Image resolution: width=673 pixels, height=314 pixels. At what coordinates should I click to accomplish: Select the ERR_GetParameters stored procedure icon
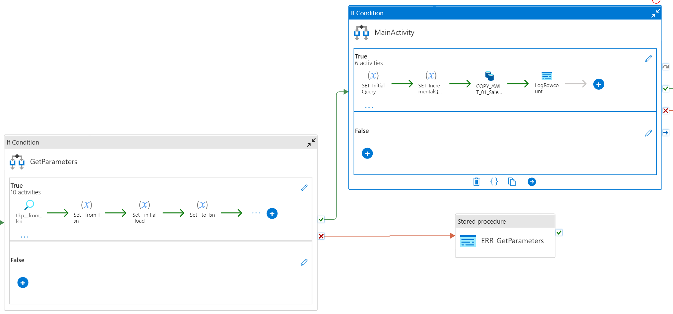[468, 241]
